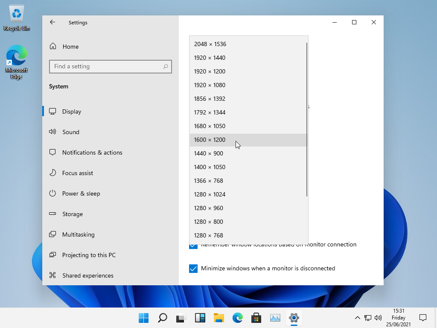Click the Windows Start button
This screenshot has height=328, width=437.
pos(144,318)
